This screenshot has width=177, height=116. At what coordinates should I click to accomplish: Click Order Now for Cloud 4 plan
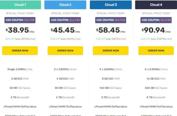tap(156, 50)
